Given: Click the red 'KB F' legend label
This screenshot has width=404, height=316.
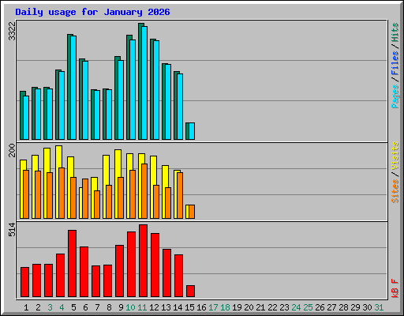Looking at the screenshot, I should click(395, 288).
